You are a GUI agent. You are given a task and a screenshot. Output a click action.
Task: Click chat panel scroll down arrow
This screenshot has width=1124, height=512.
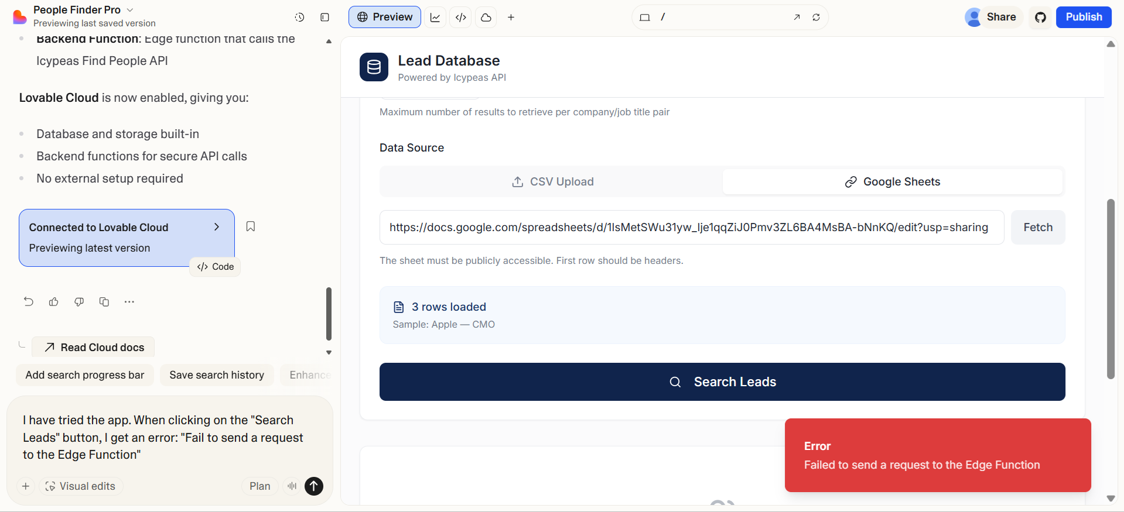pos(329,352)
